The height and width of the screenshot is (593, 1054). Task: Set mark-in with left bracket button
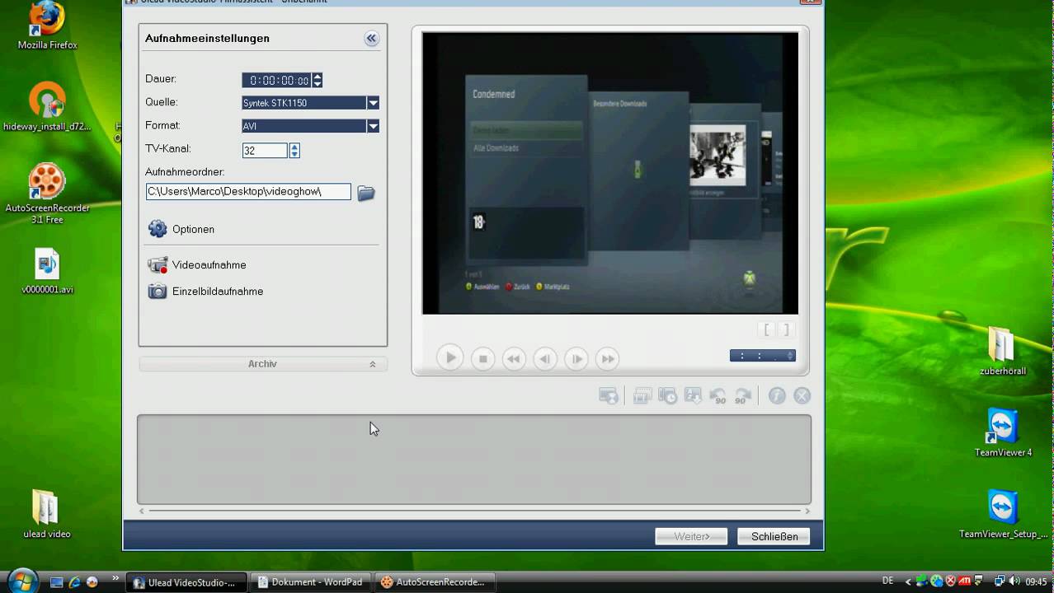[767, 329]
